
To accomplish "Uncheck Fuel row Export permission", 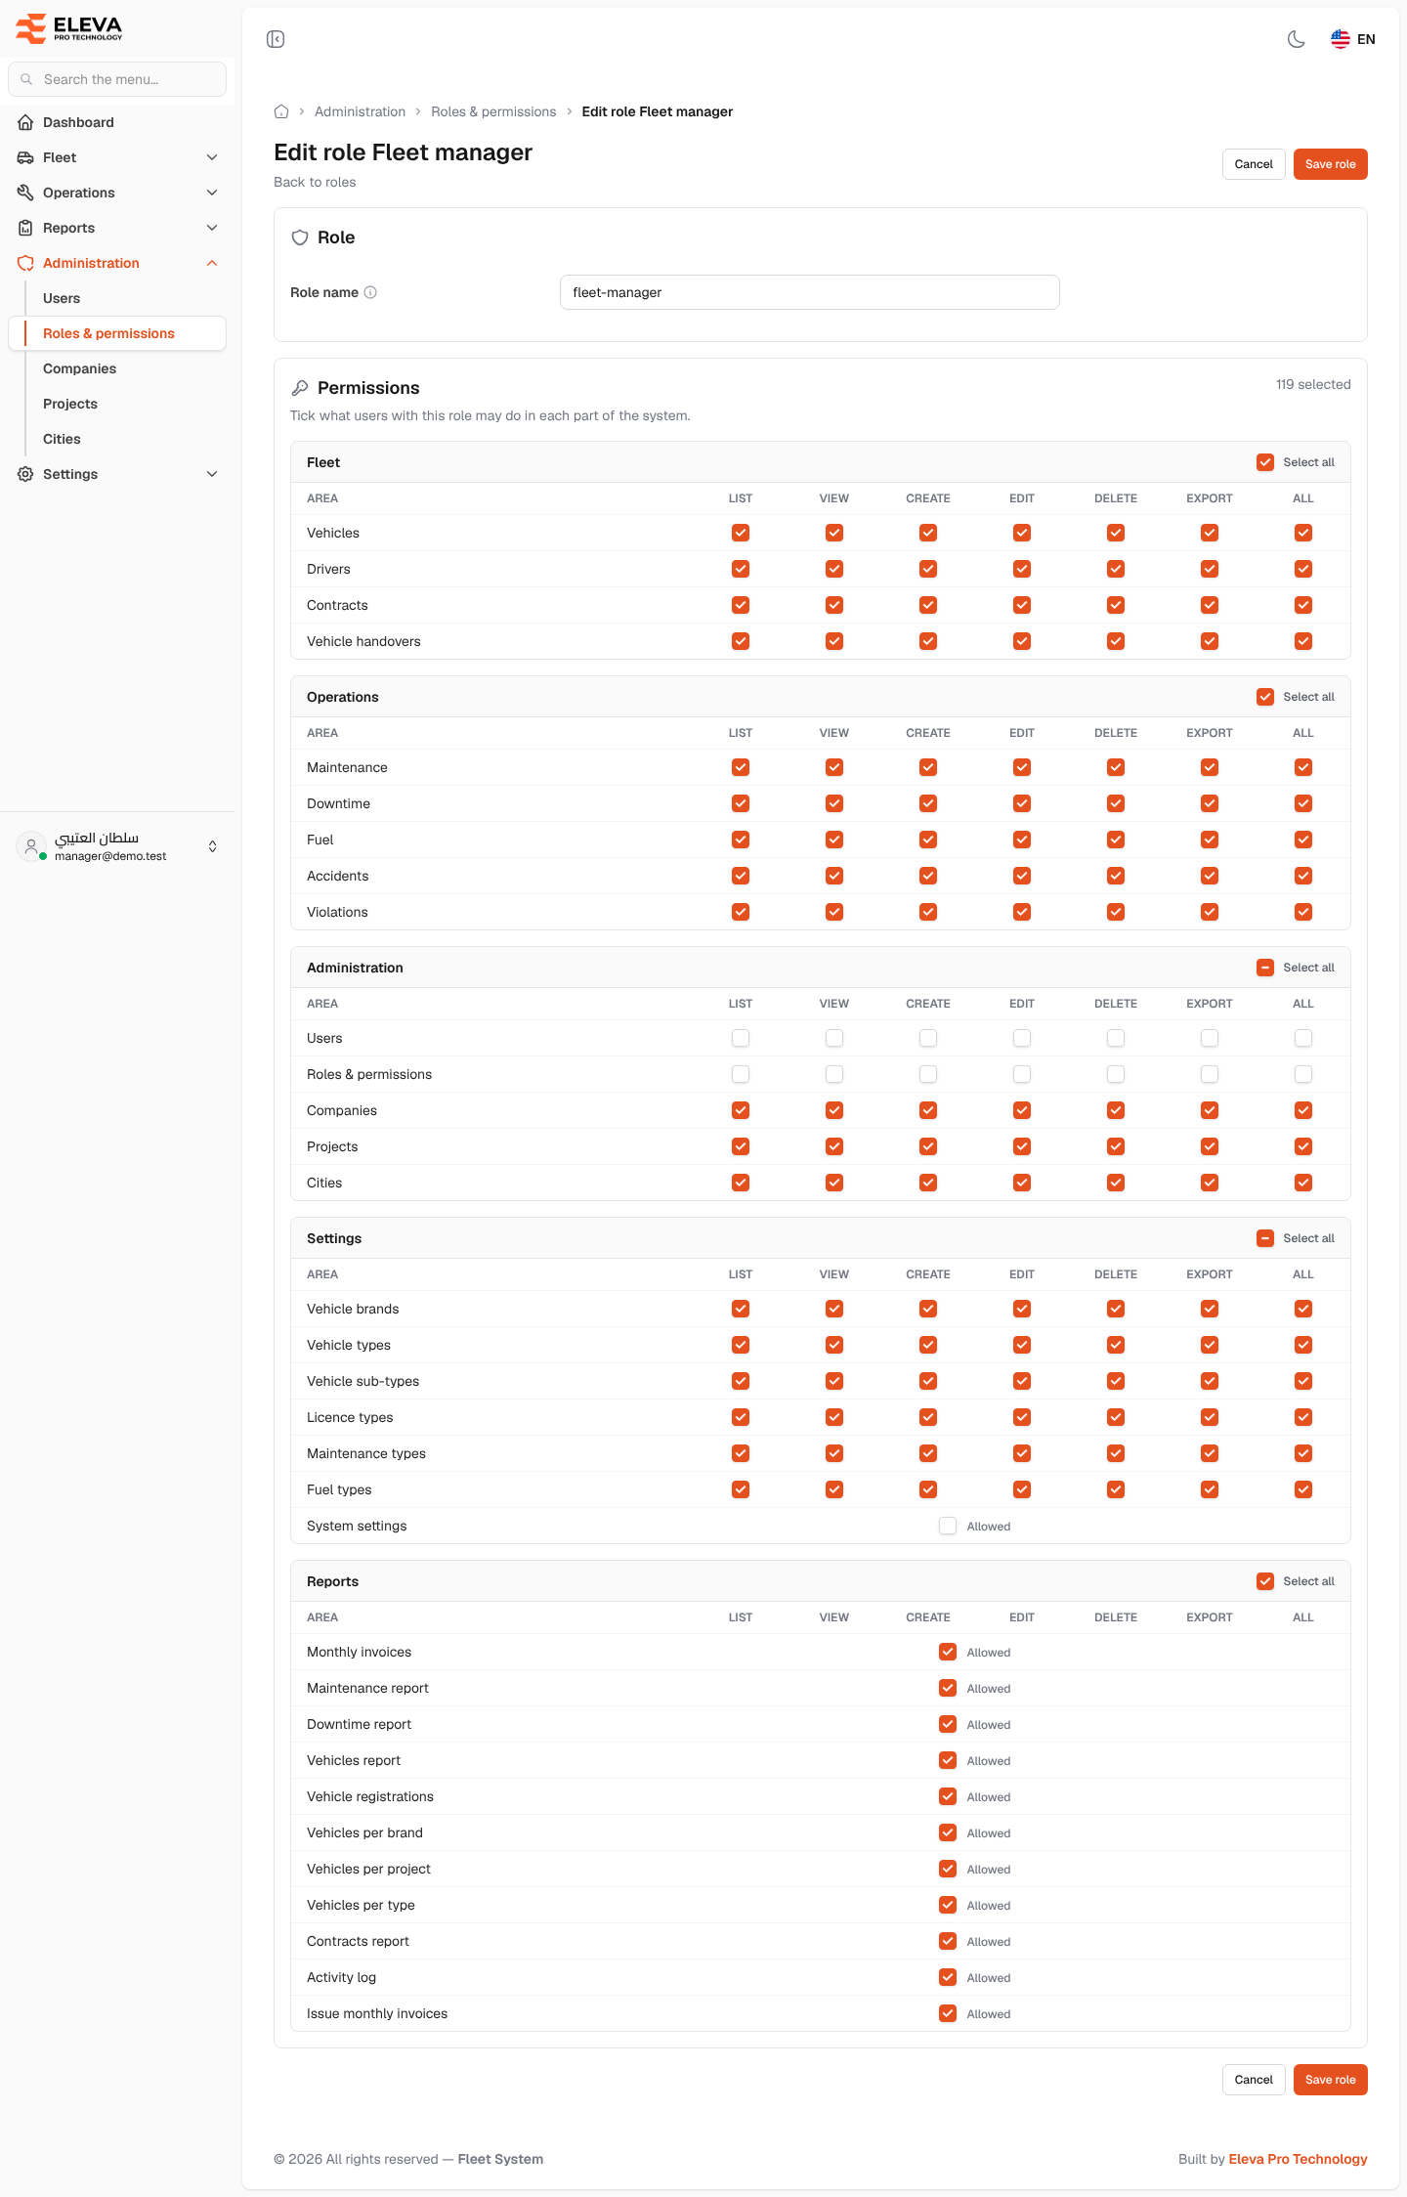I will 1210,840.
